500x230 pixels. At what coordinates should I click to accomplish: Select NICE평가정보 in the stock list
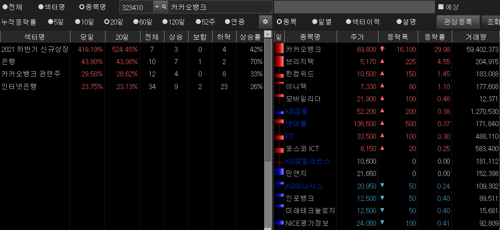click(x=308, y=223)
